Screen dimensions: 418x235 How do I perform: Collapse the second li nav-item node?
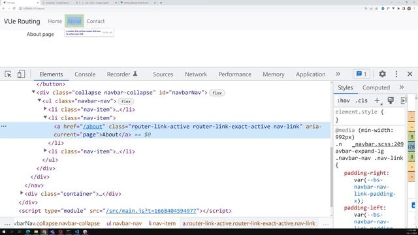click(45, 117)
